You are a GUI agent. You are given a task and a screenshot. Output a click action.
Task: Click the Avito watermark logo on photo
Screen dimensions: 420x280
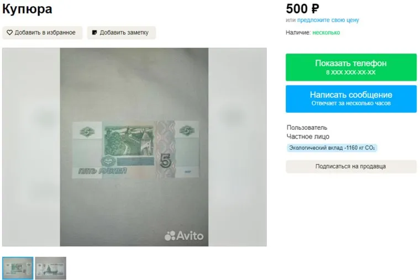(183, 236)
